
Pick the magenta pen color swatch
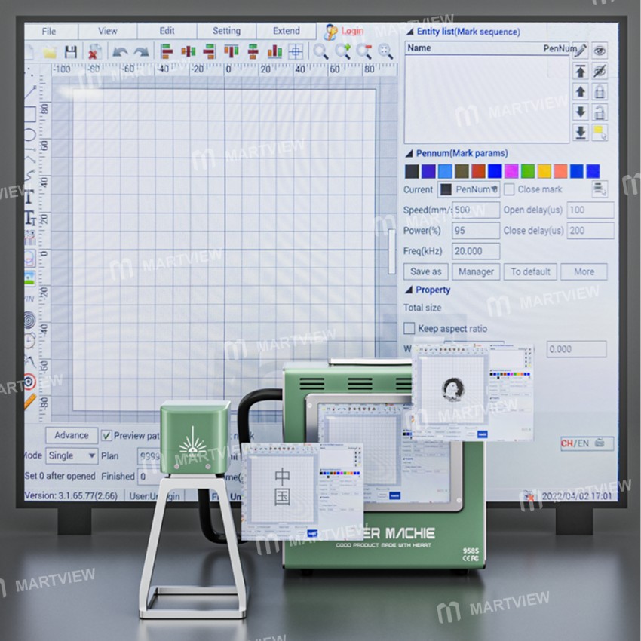(511, 171)
